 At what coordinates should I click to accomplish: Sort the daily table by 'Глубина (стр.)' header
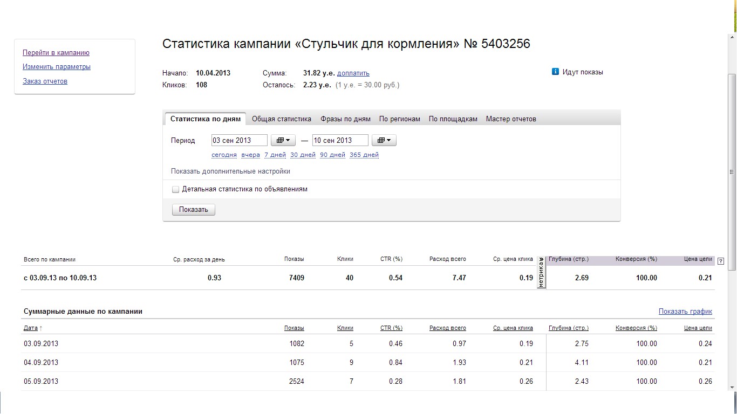569,328
